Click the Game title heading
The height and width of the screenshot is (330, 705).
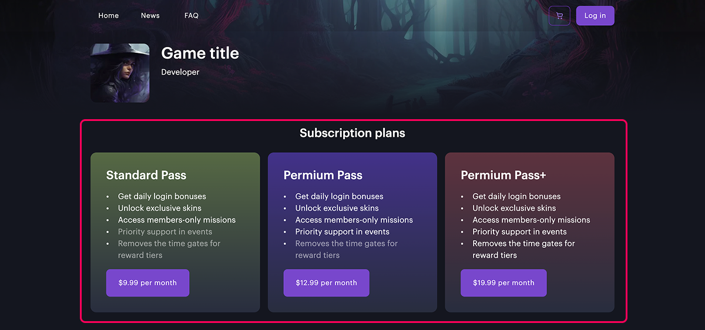click(200, 53)
